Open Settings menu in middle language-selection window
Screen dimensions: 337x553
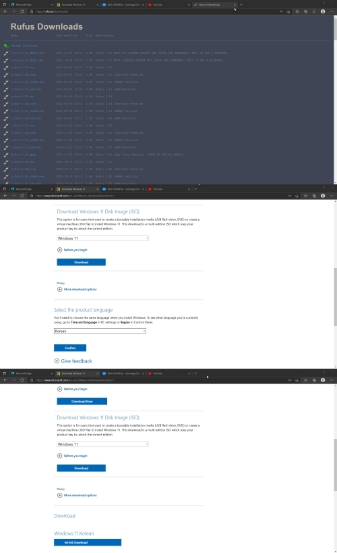tap(332, 196)
